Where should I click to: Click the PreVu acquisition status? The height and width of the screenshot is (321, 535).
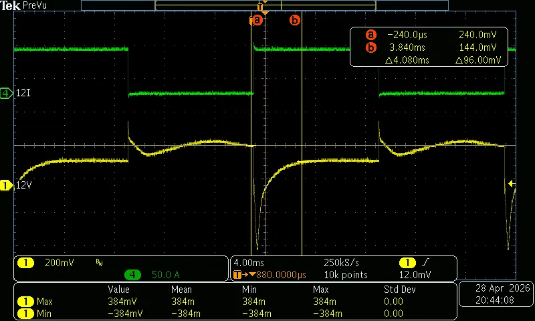35,5
